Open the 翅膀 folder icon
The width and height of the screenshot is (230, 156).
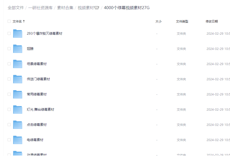[x=18, y=49]
